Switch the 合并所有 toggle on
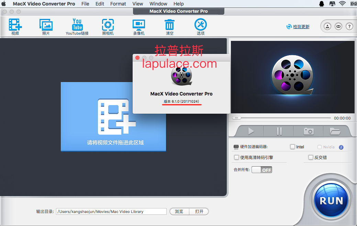The image size is (357, 226). (262, 170)
